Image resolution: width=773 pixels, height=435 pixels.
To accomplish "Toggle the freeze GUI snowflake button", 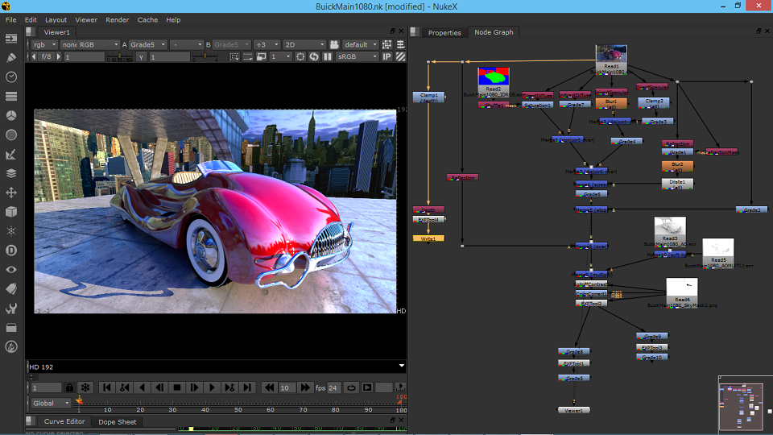I will [85, 387].
